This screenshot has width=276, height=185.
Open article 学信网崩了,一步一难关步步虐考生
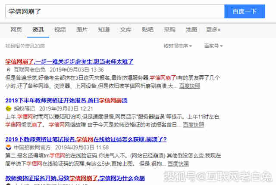coord(69,62)
